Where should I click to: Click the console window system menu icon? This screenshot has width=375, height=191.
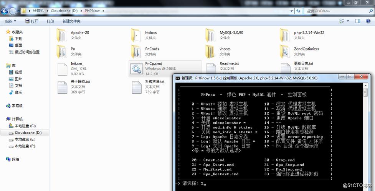tap(178, 78)
